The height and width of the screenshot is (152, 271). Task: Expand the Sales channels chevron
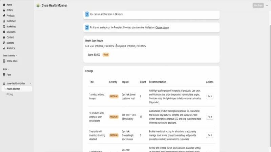tap(16, 55)
